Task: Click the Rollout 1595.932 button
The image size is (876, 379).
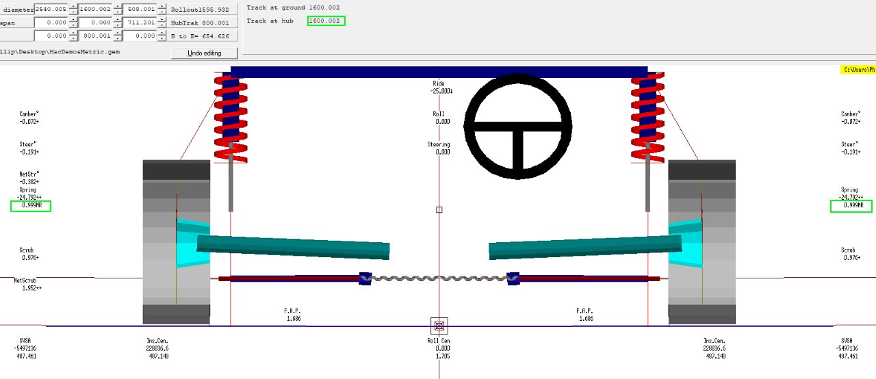Action: click(x=204, y=10)
